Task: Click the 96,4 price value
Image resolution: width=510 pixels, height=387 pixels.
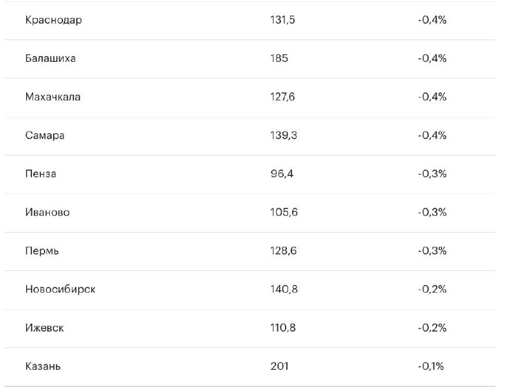Action: pos(282,174)
